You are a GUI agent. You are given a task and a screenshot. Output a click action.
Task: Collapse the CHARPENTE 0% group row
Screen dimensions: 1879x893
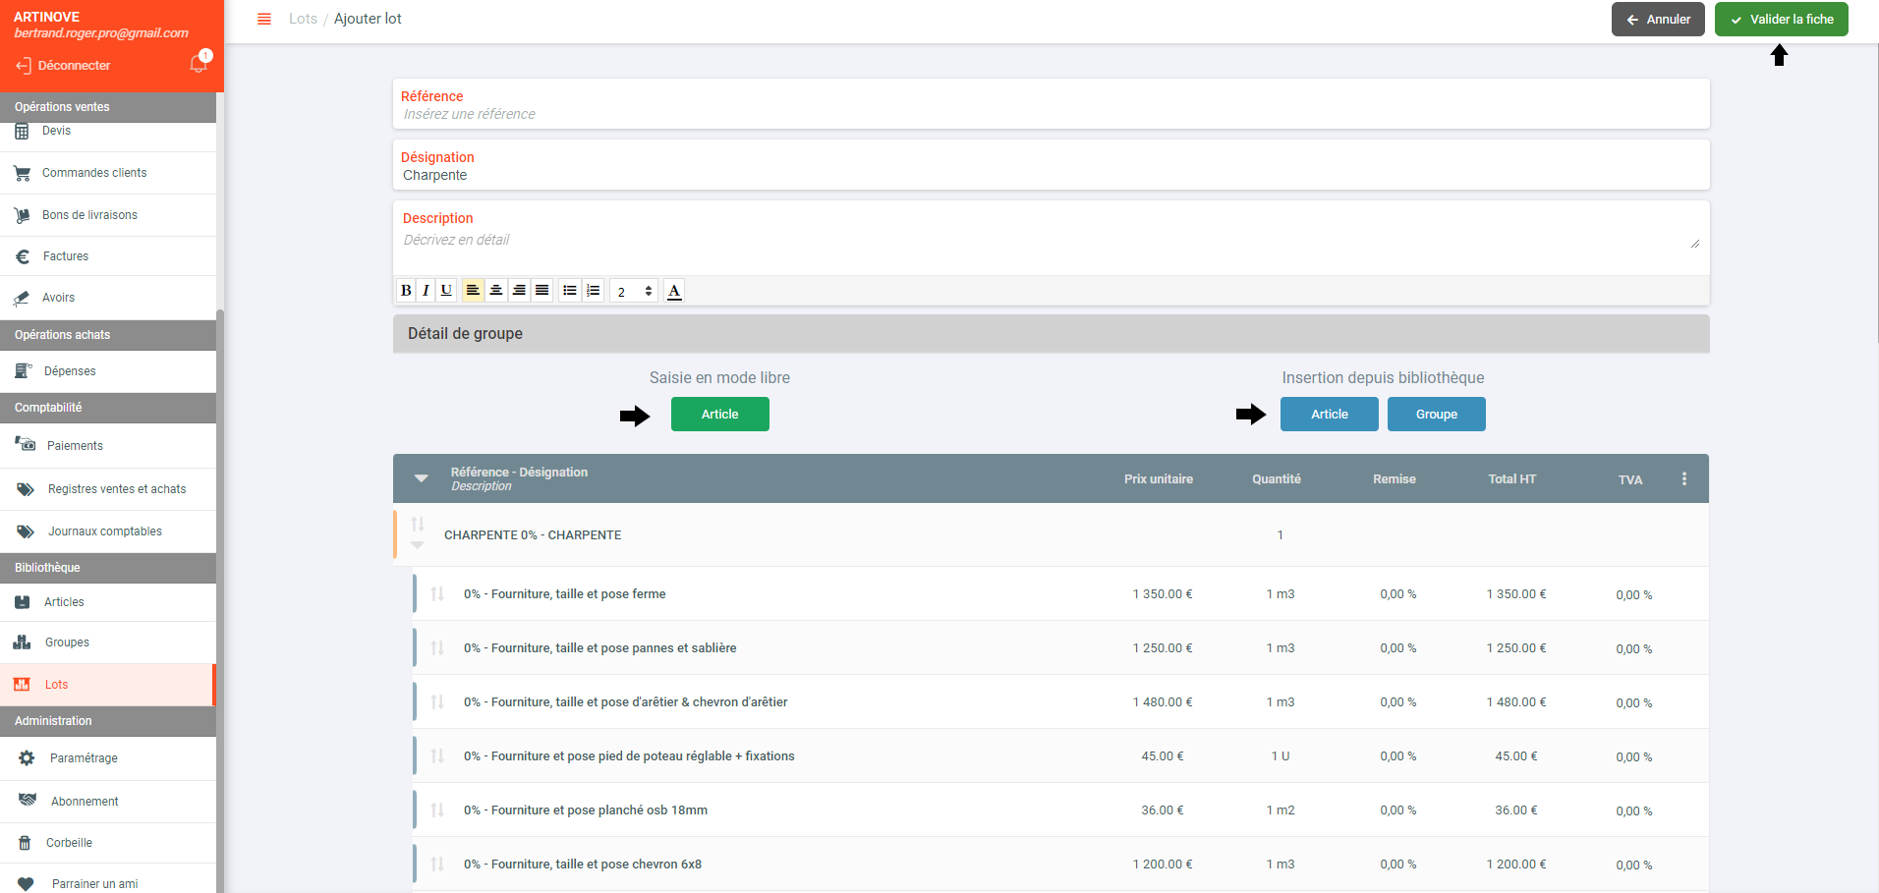(418, 544)
